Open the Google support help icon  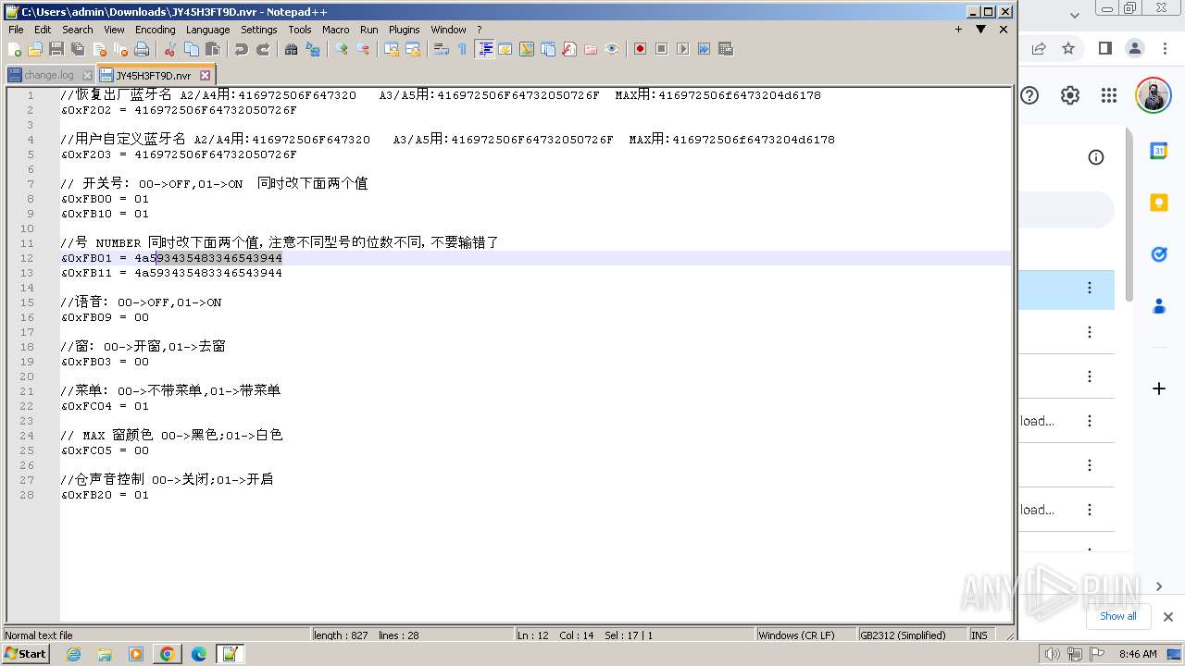(1029, 95)
